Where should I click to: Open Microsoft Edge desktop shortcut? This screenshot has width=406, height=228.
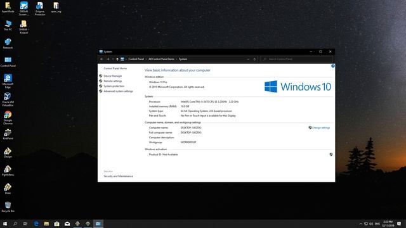coord(8,81)
